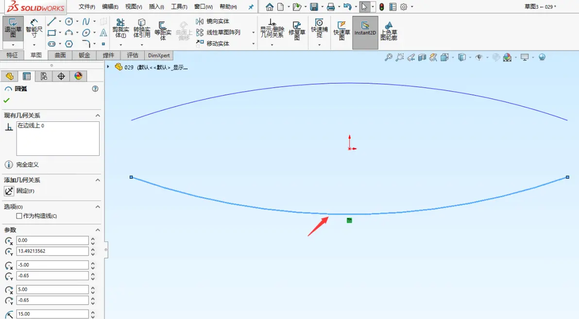The width and height of the screenshot is (579, 319).
Task: Open the FeatureManager design tree tab
Action: [10, 76]
